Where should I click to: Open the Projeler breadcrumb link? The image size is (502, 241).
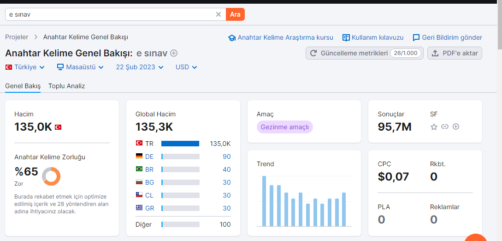pyautogui.click(x=17, y=37)
